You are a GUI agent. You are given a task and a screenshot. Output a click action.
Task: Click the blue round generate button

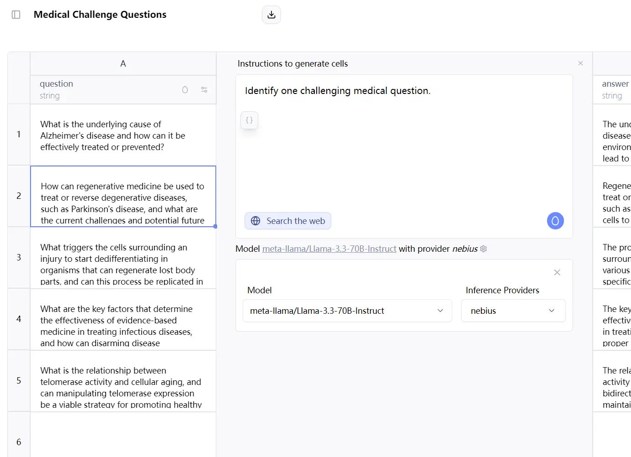pyautogui.click(x=555, y=221)
